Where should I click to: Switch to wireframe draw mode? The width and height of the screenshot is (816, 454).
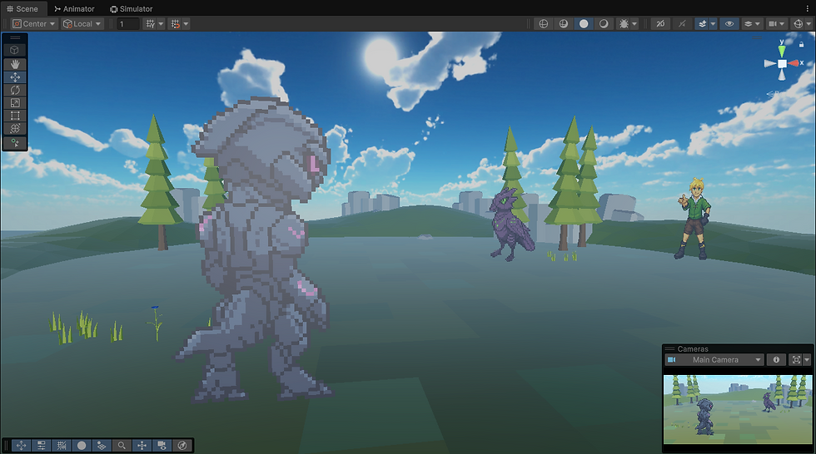coord(543,24)
